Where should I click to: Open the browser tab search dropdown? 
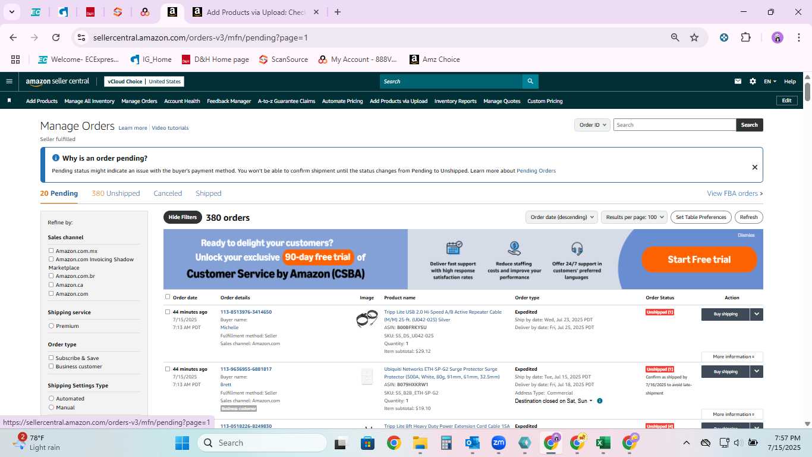pos(11,12)
